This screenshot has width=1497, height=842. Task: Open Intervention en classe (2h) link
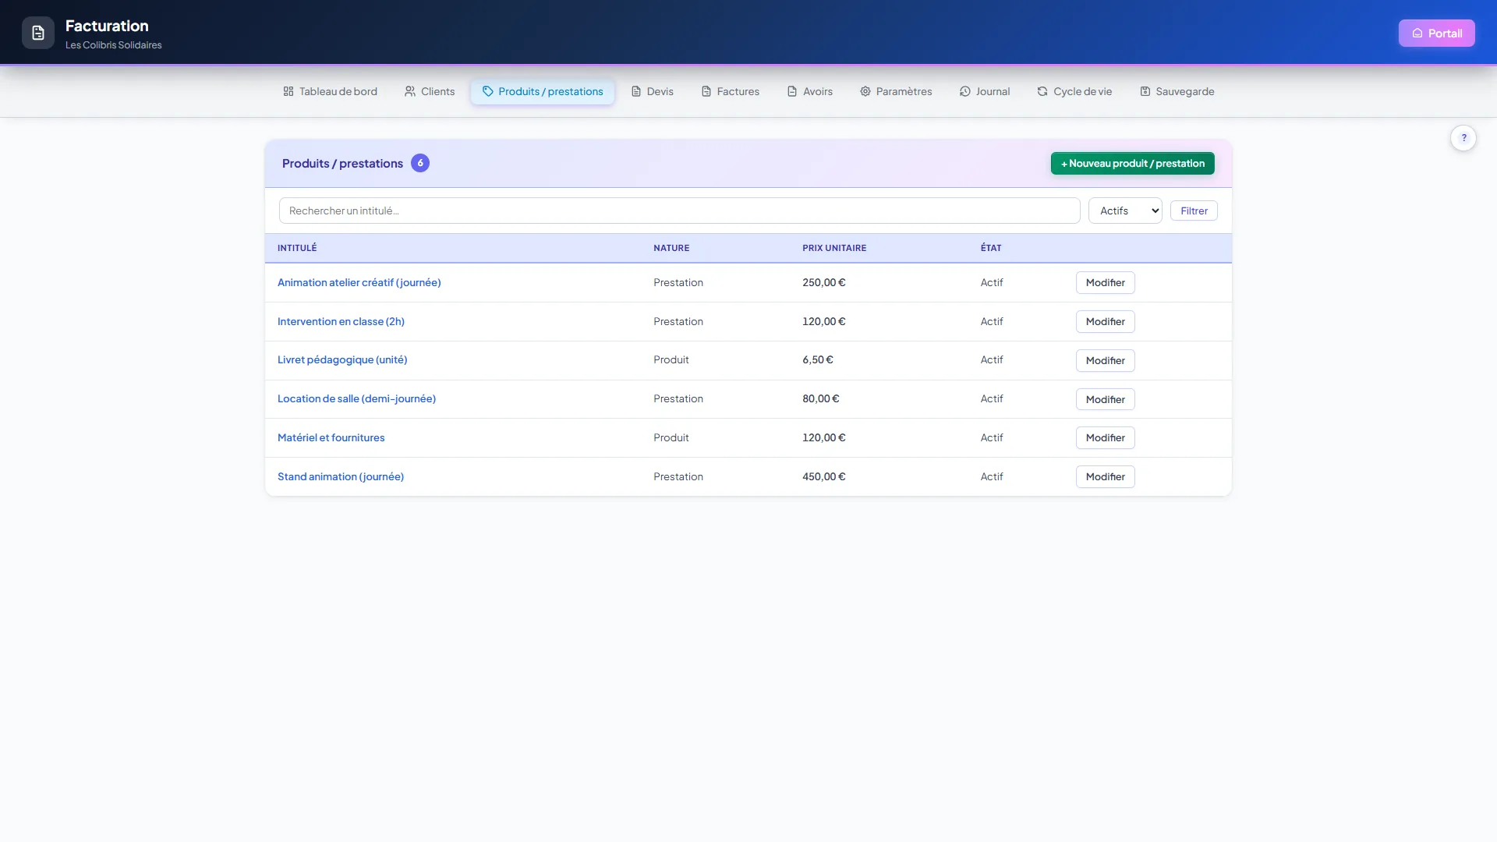341,321
